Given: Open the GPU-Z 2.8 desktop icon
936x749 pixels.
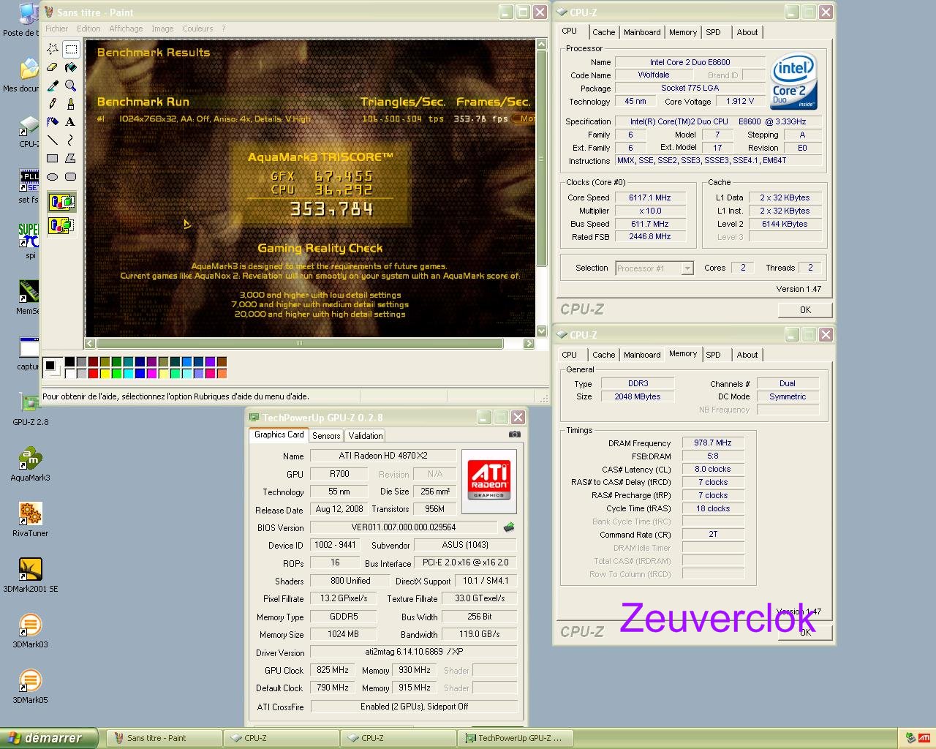Looking at the screenshot, I should click(30, 409).
